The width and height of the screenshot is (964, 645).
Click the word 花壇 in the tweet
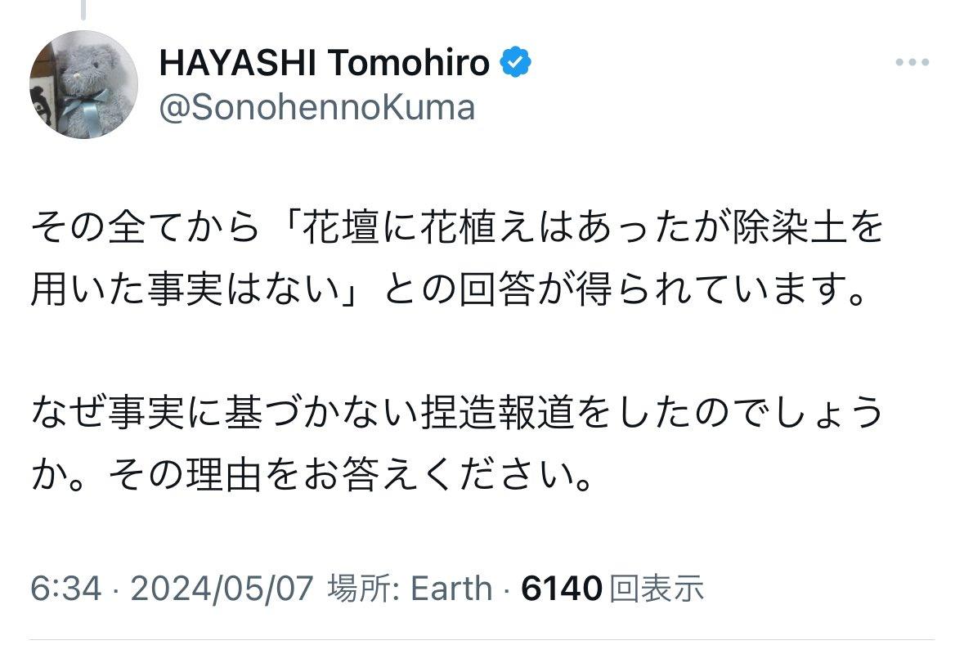click(340, 228)
